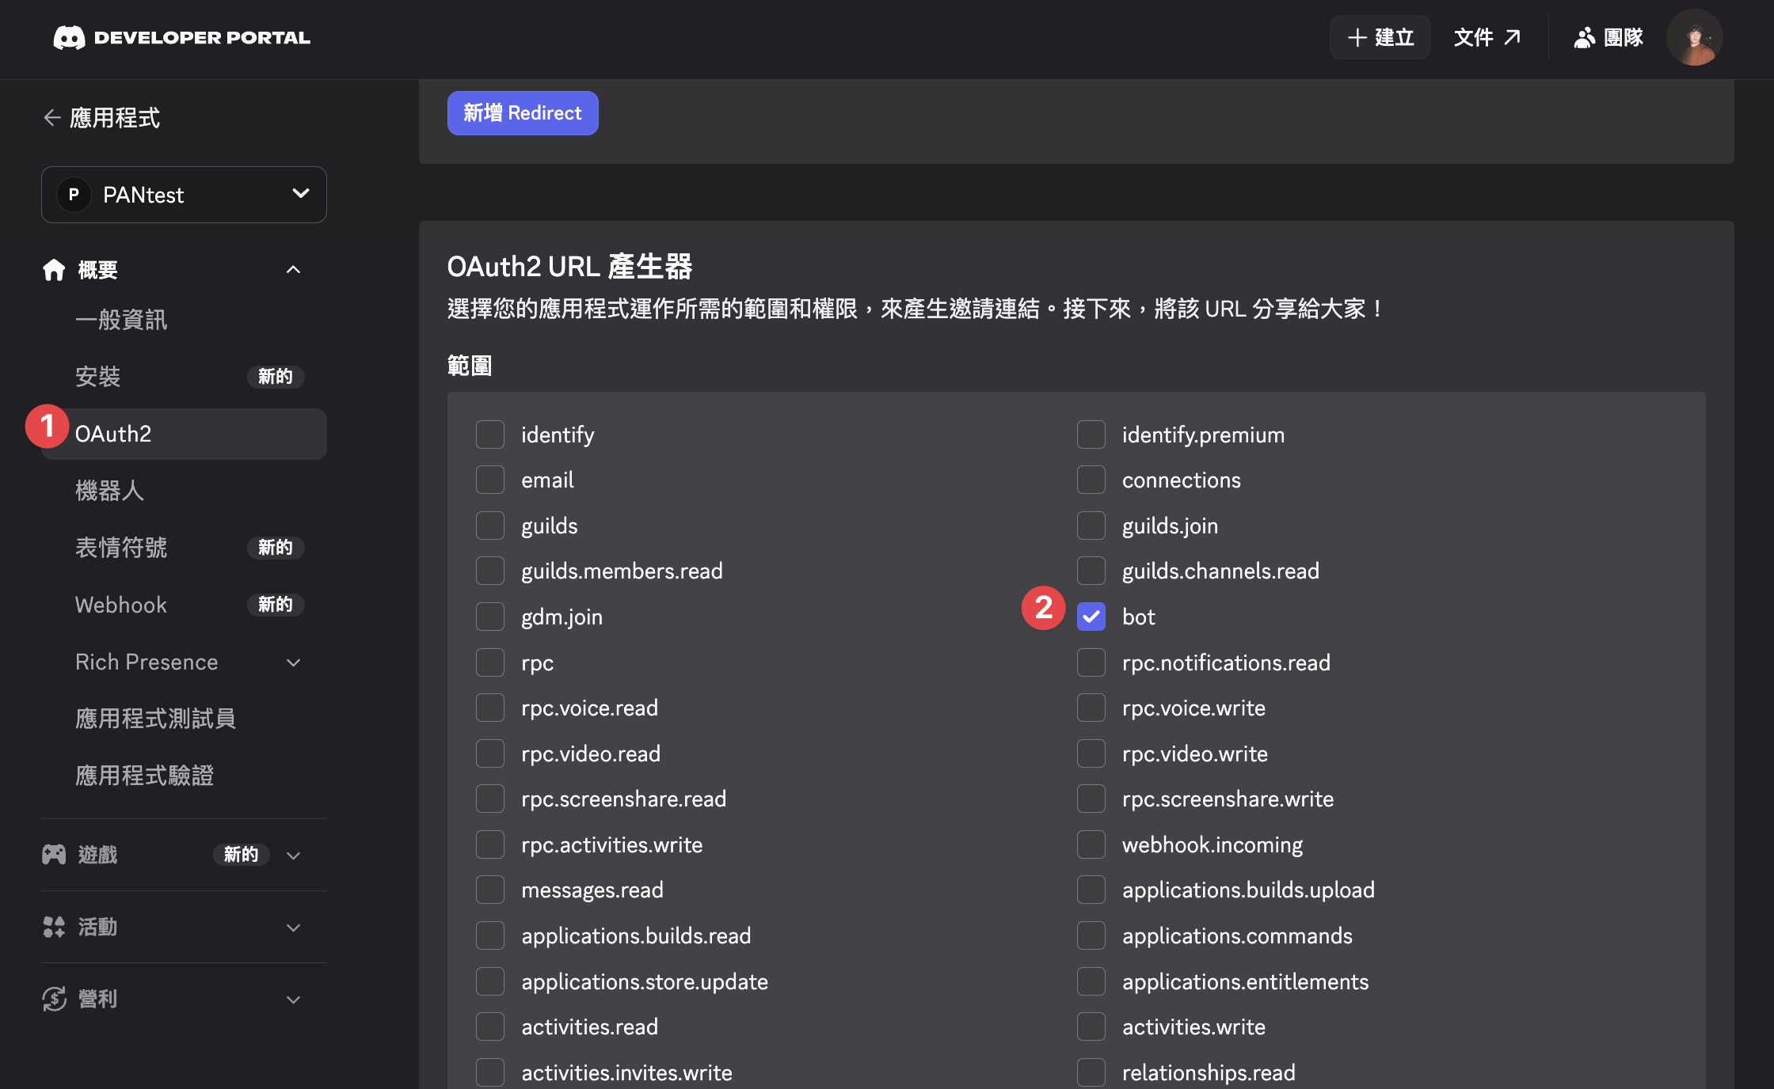The image size is (1774, 1089).
Task: Click the 營利 monetization icon
Action: [53, 998]
